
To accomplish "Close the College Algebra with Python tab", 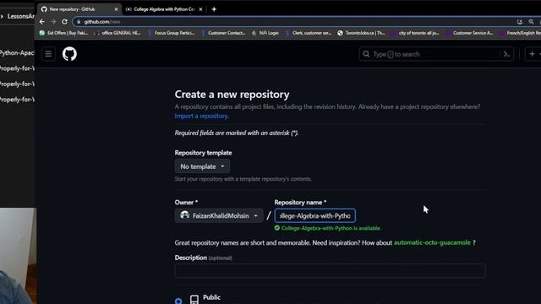I will [x=200, y=9].
